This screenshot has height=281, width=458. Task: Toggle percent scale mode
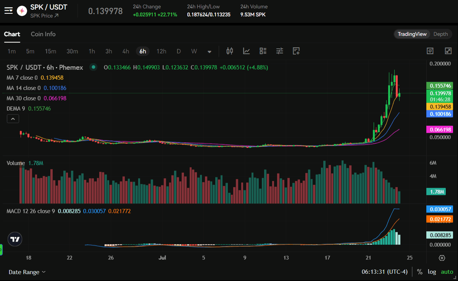tap(420, 272)
